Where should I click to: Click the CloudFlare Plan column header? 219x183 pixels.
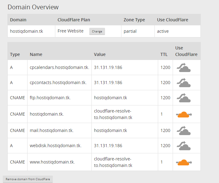click(74, 20)
